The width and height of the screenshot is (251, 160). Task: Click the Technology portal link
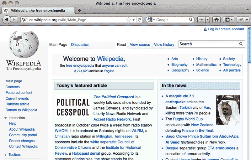pos(232,65)
